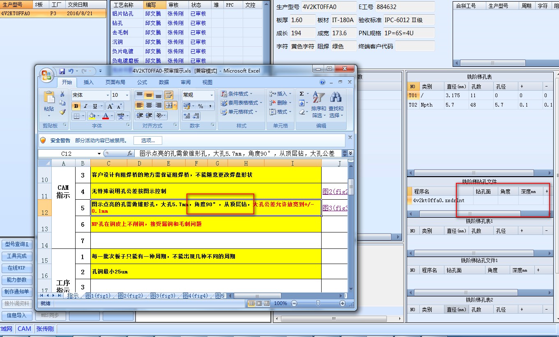The image size is (559, 337).
Task: Toggle merge and center cells
Action: coord(169,105)
